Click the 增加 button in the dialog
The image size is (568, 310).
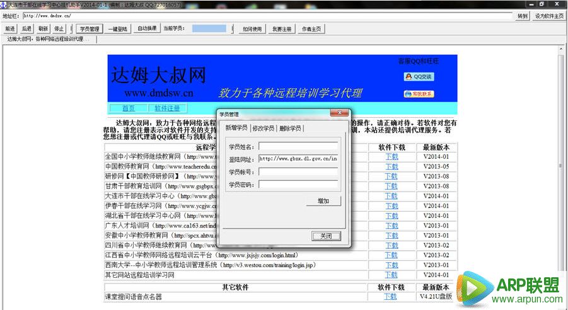point(323,201)
